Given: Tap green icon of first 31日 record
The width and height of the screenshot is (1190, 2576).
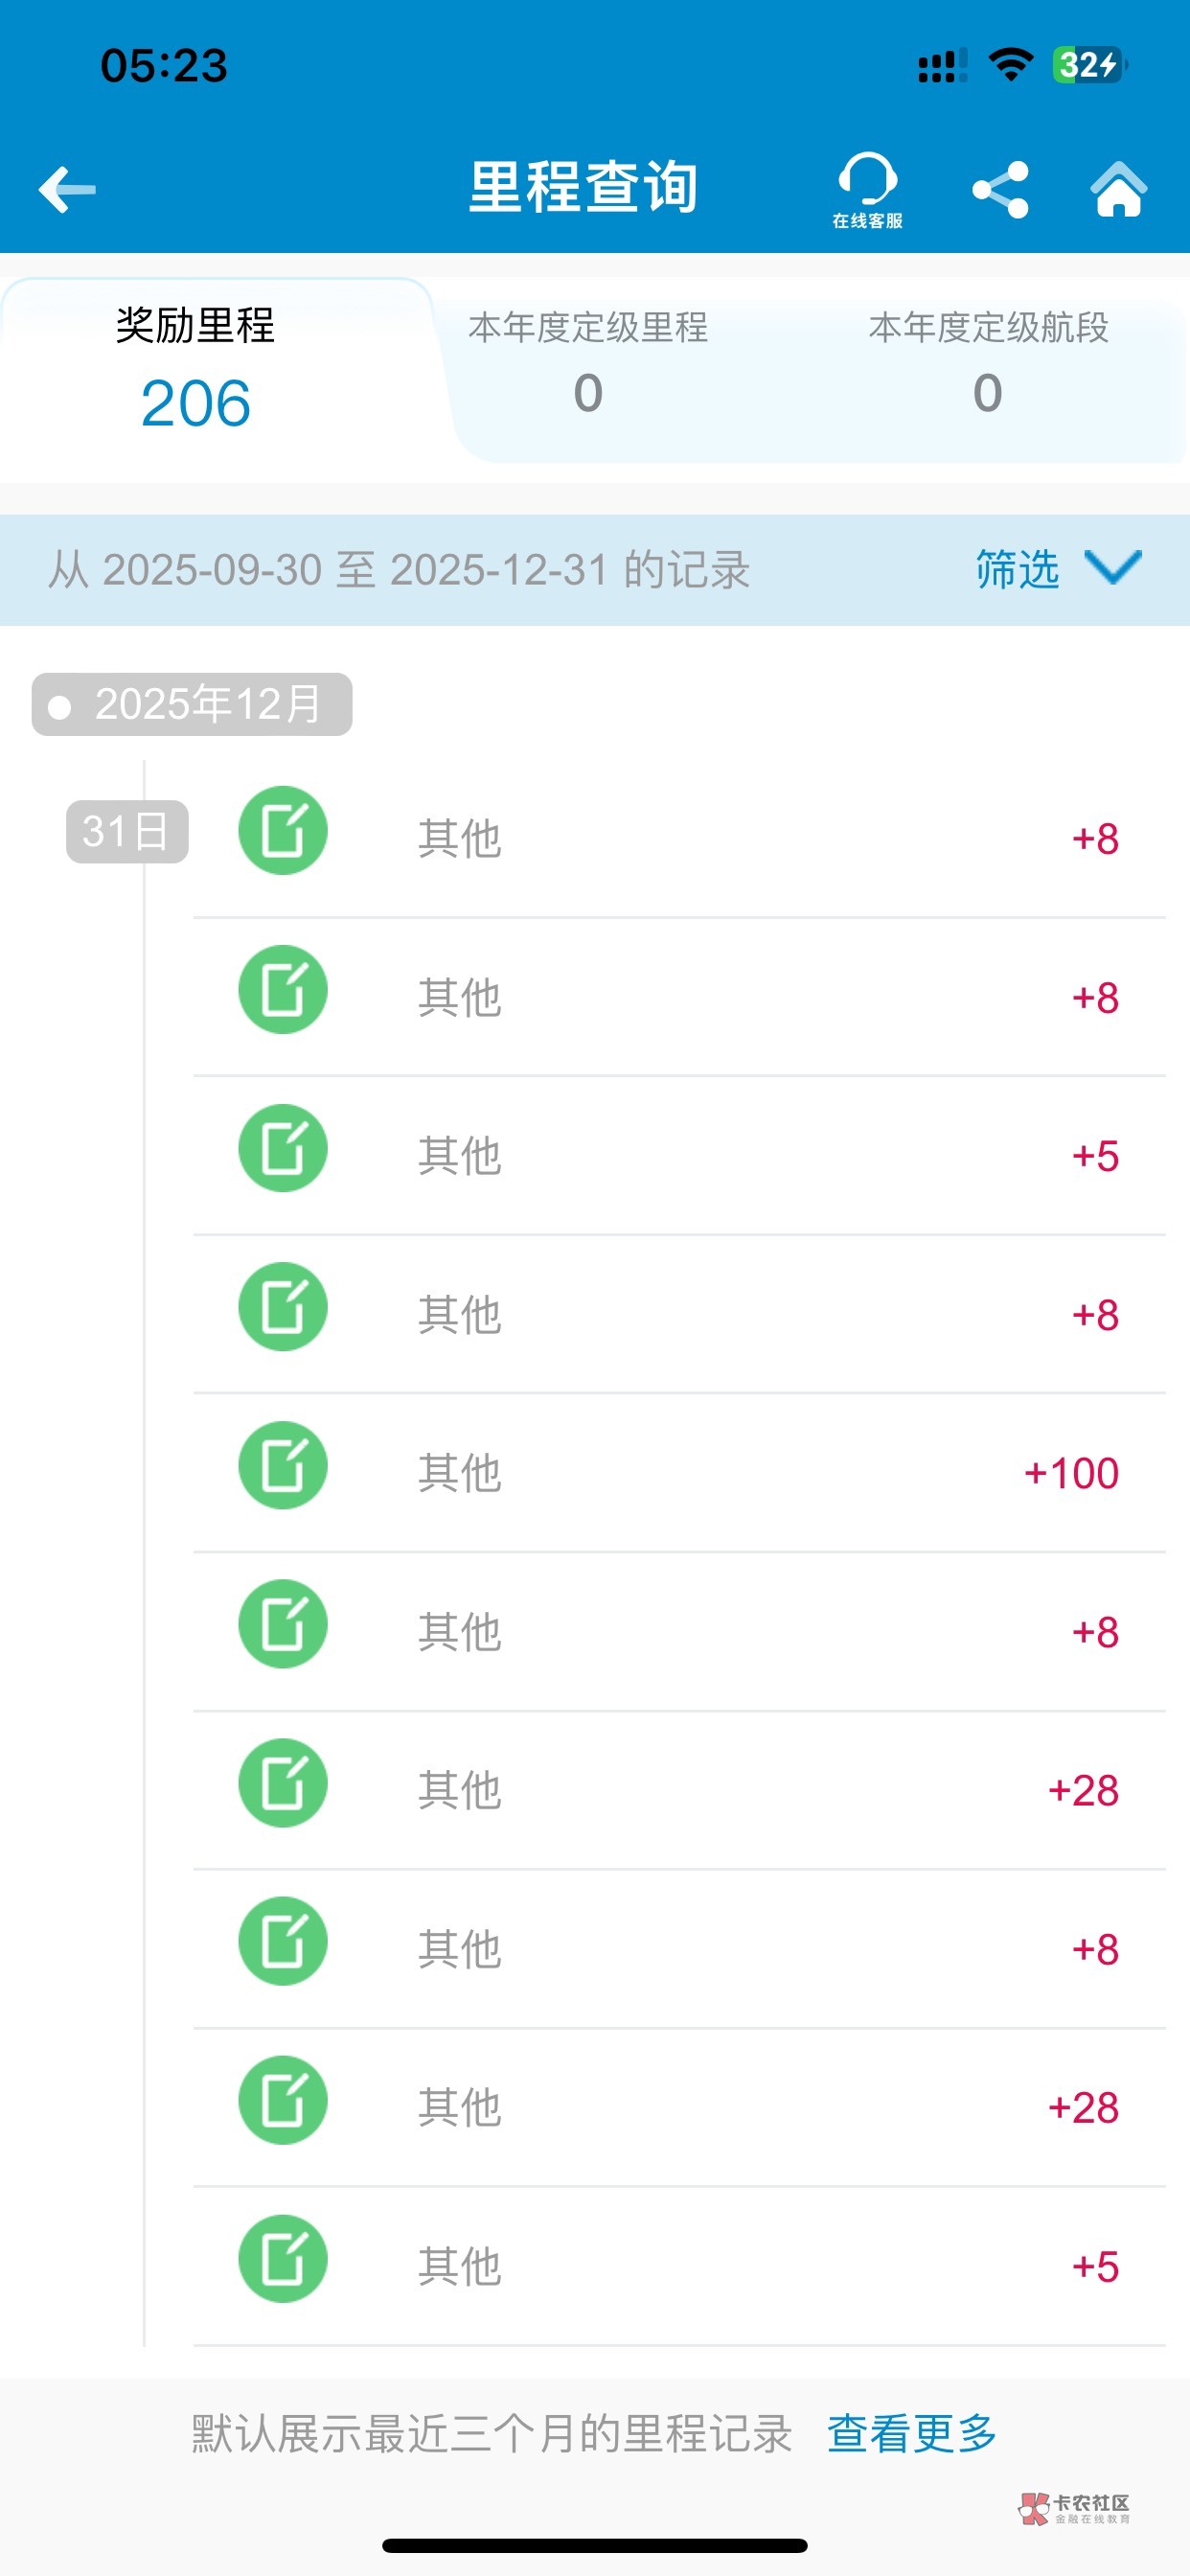Looking at the screenshot, I should click(x=283, y=831).
